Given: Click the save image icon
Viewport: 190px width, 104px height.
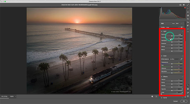Looking at the screenshot, I should tap(180, 5).
